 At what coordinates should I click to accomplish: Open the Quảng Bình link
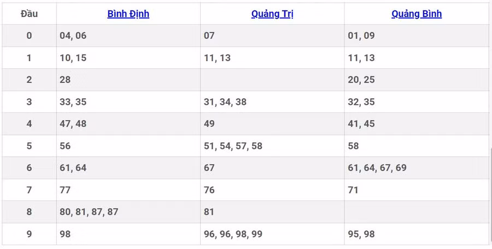click(417, 14)
